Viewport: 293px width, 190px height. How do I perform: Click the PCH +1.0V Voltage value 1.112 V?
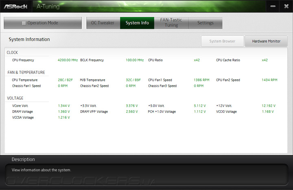200,111
